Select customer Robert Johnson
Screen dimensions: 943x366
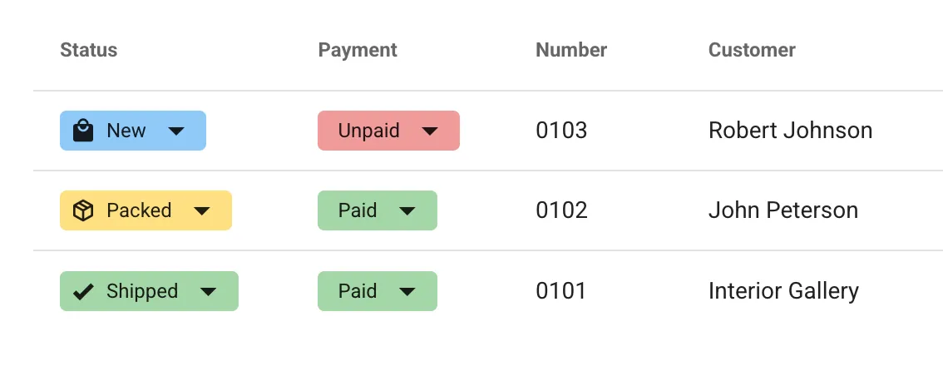[790, 131]
